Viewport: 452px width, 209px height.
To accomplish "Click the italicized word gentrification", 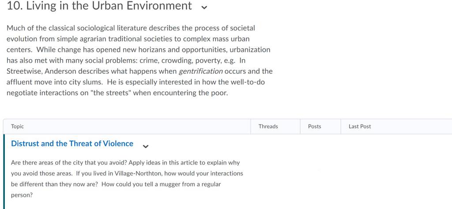I will (x=201, y=71).
